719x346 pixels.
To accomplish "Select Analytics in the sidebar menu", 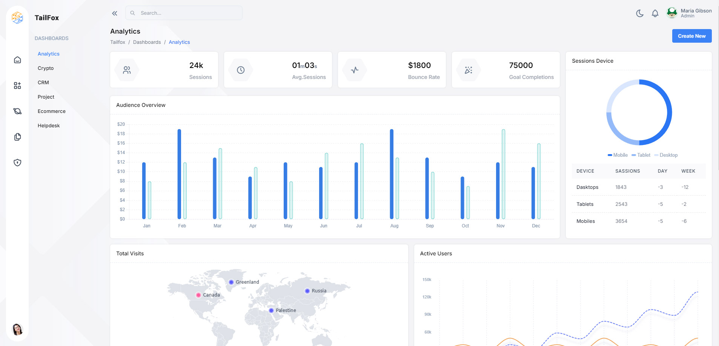I will pos(49,54).
